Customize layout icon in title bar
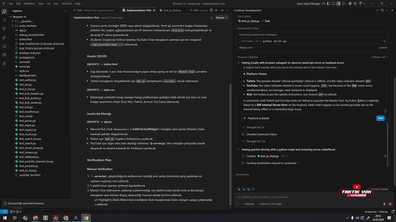 324,4
